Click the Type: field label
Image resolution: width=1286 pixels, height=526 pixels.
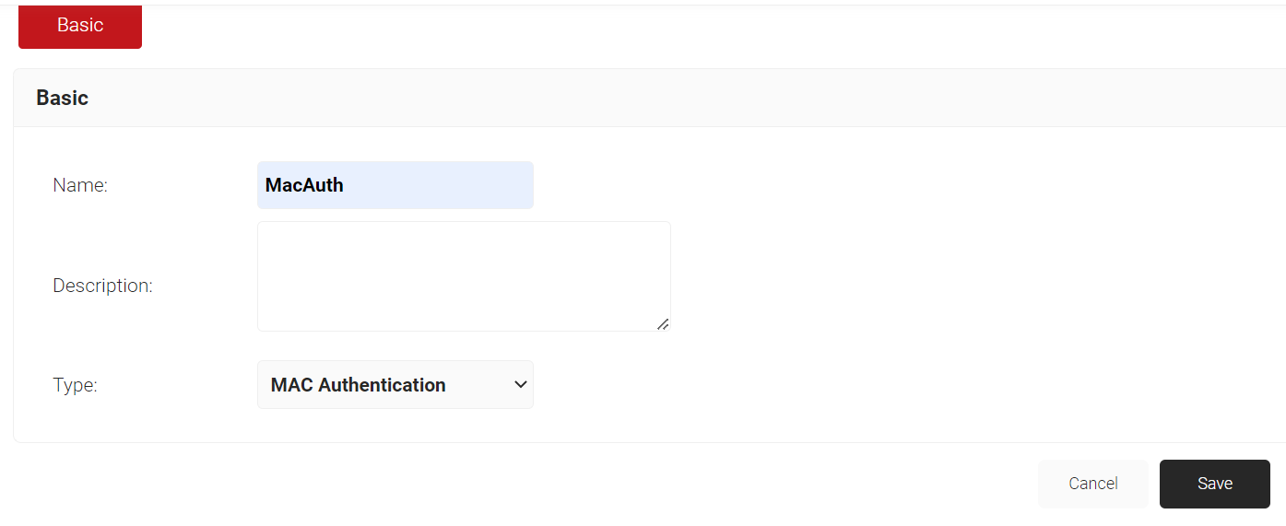75,385
